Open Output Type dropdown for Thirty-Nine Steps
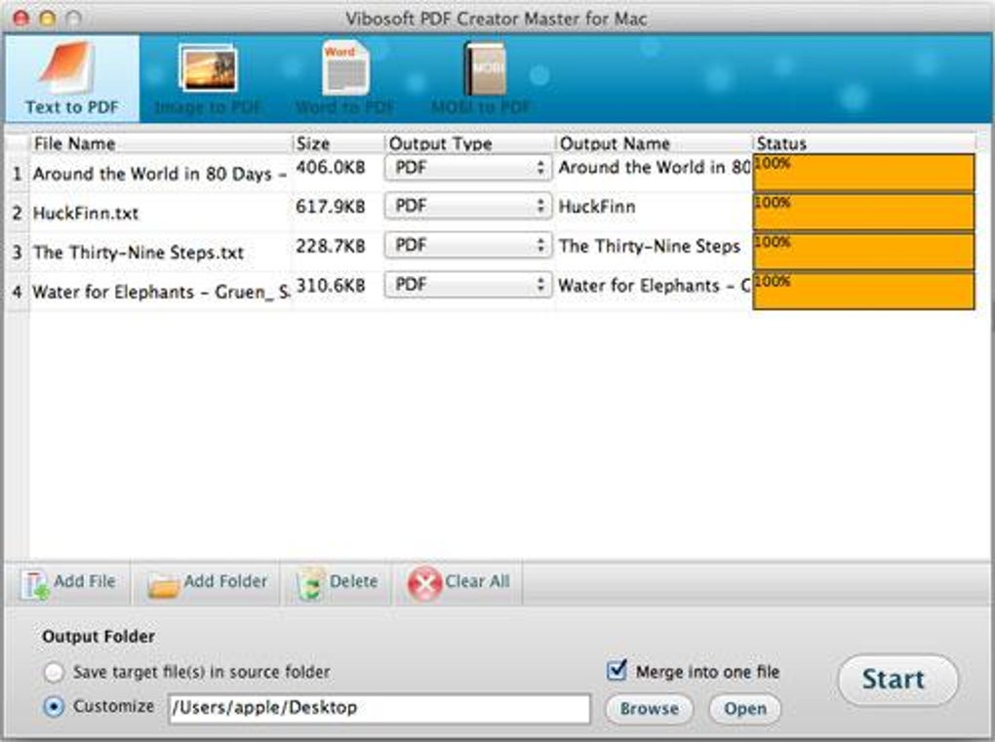 (x=467, y=246)
